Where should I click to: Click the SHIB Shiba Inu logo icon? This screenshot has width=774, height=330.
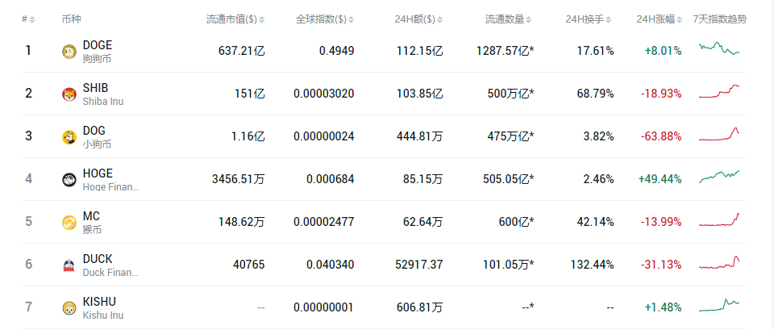(69, 94)
